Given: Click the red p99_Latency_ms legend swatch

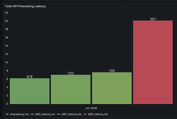Looking at the screenshot, I should pyautogui.click(x=85, y=114).
